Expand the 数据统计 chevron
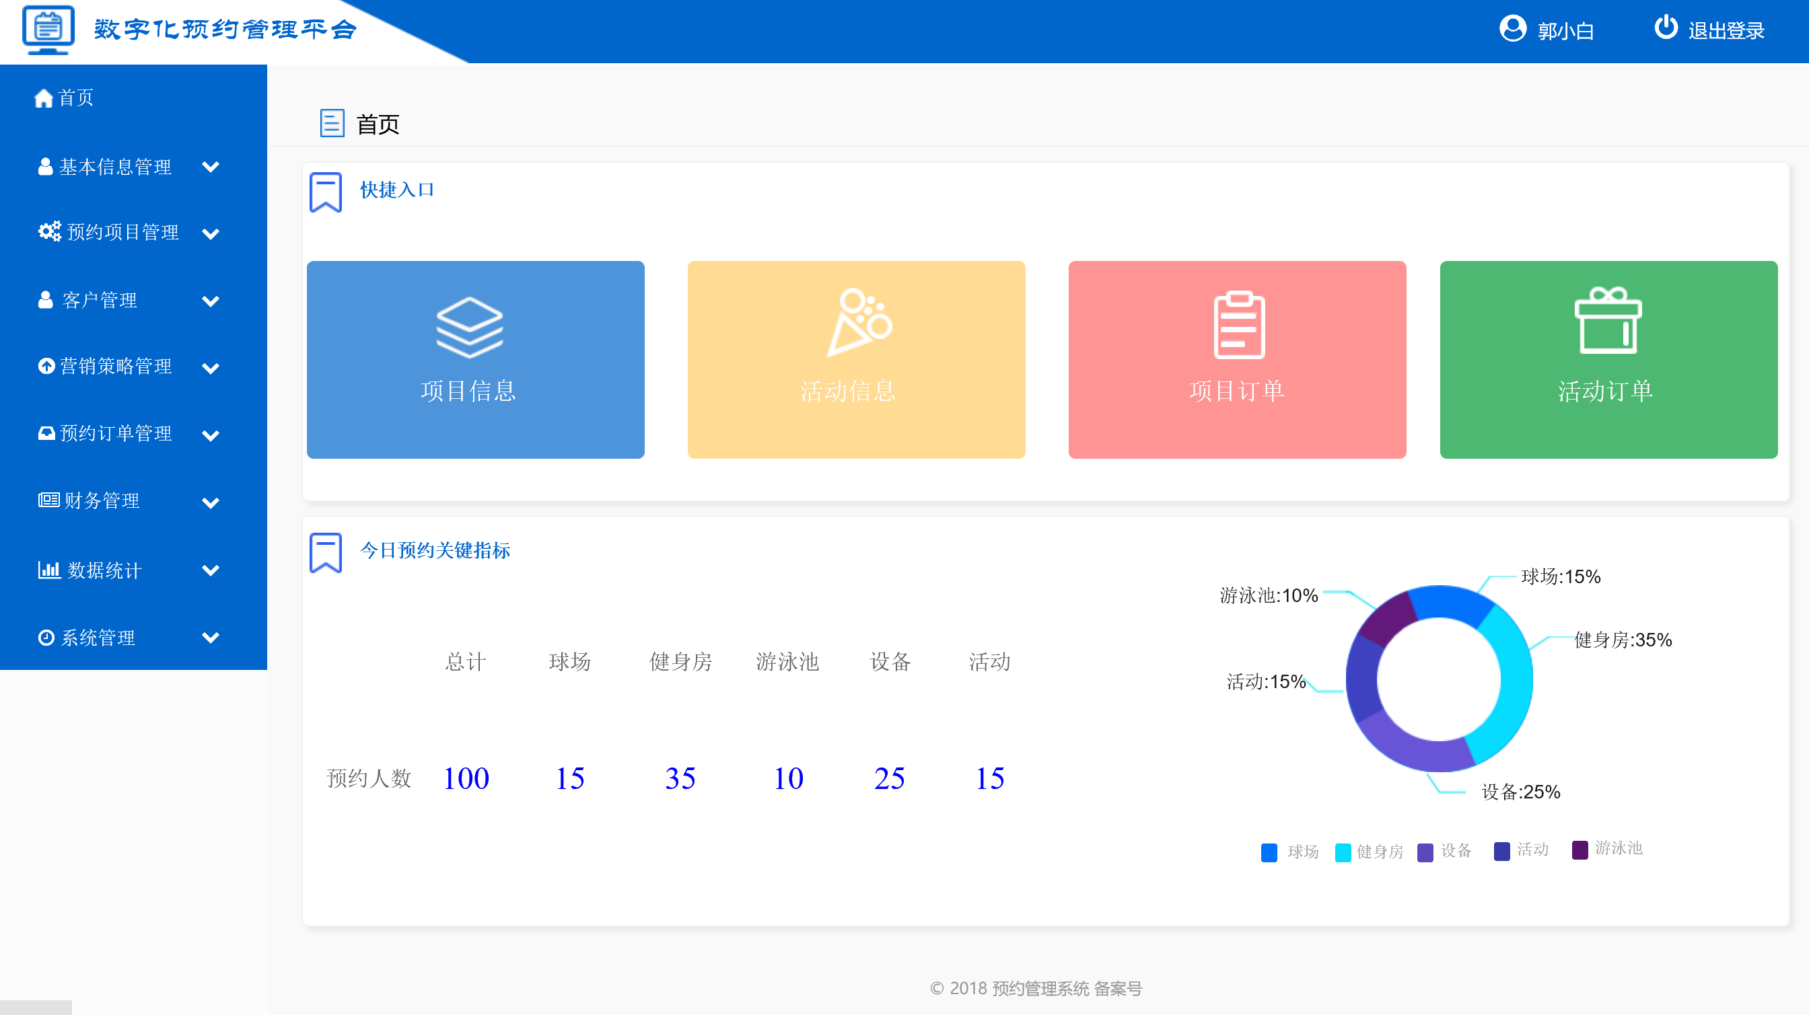Screen dimensions: 1809x1015 point(211,570)
